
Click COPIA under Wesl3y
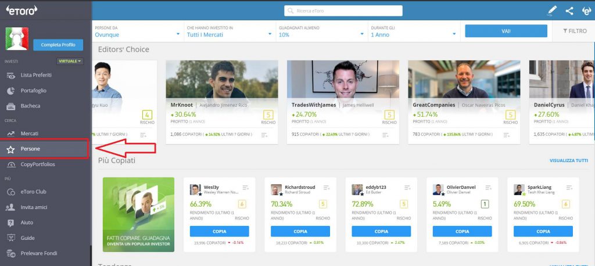[x=219, y=231]
